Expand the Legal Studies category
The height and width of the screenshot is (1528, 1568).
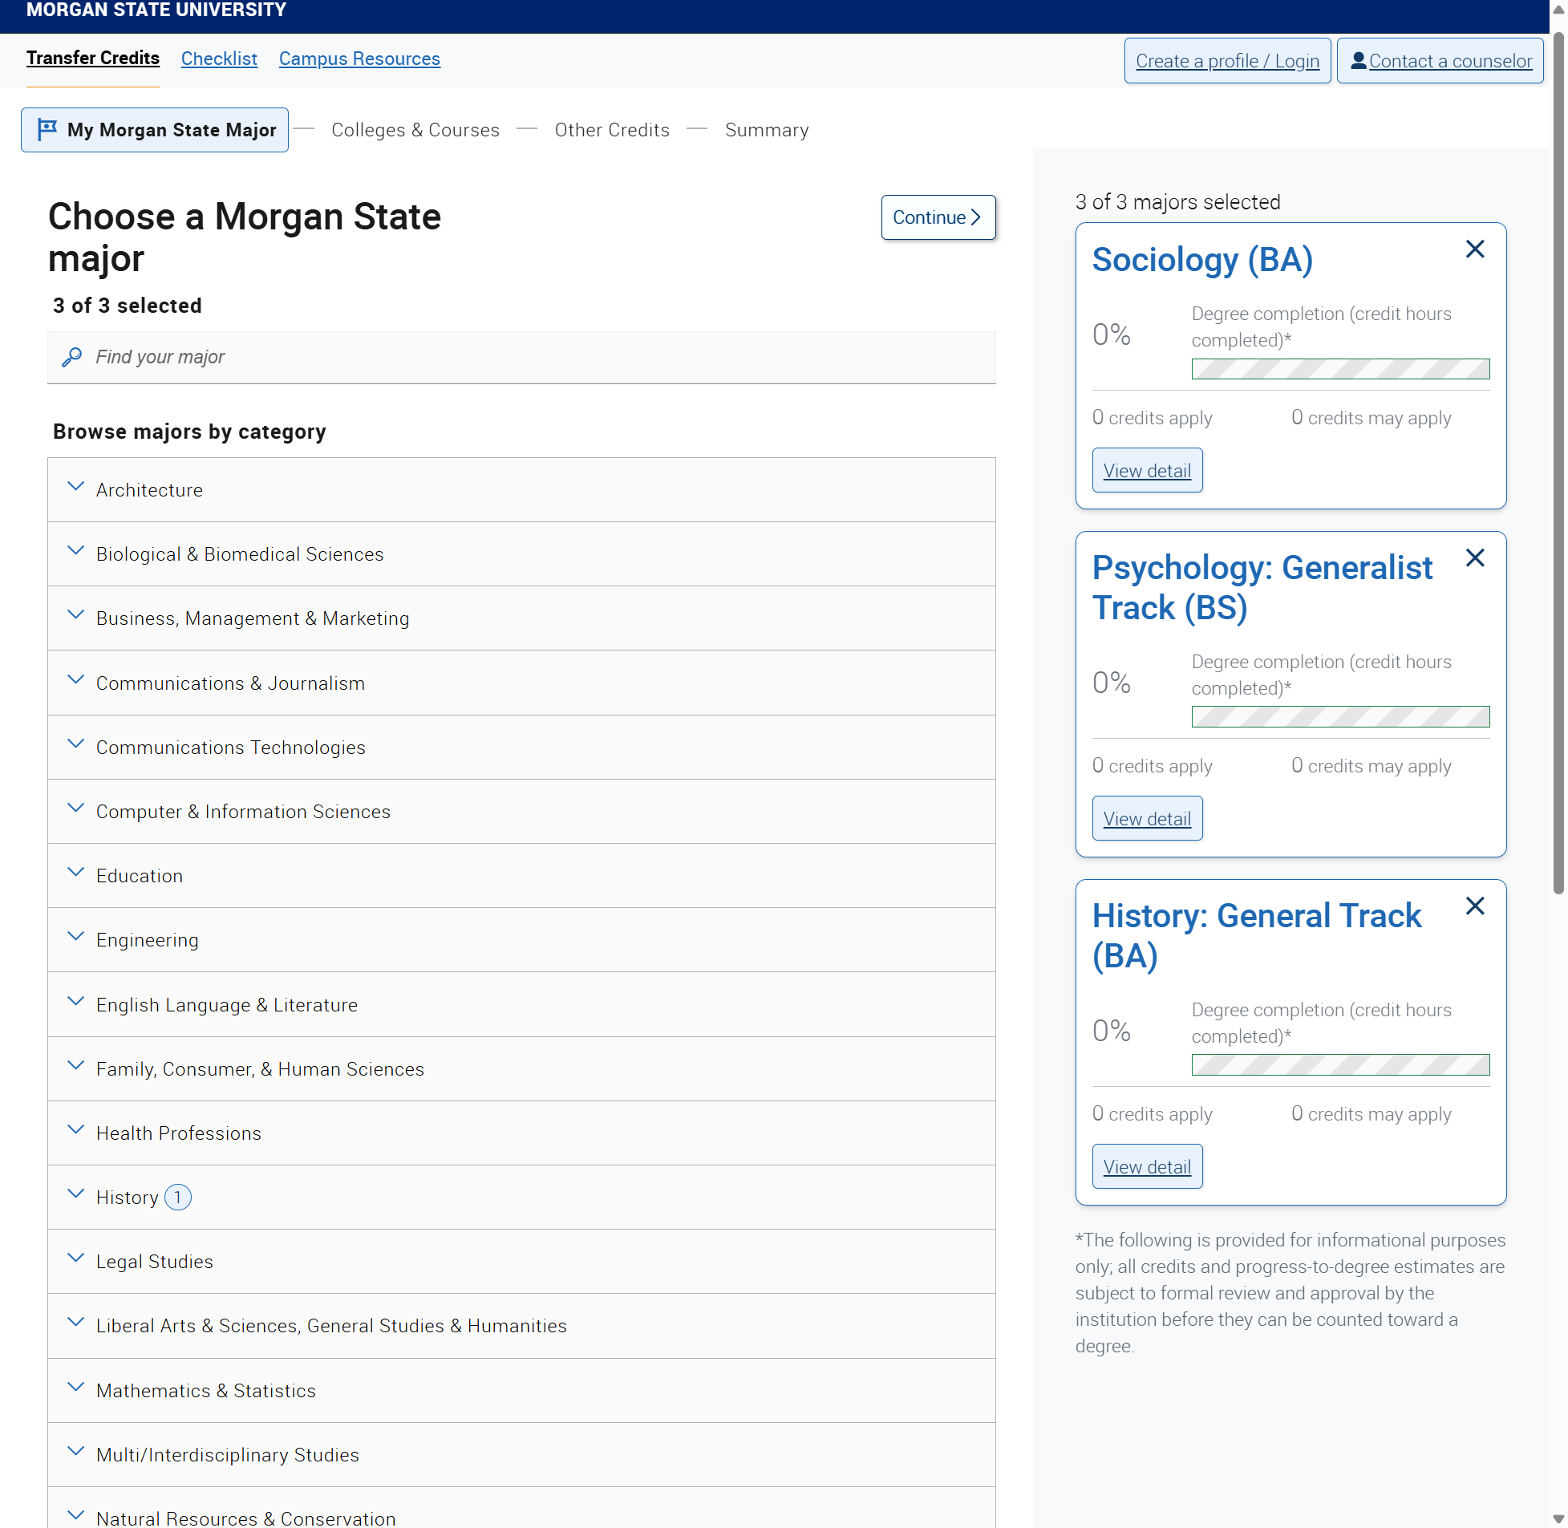click(x=521, y=1262)
